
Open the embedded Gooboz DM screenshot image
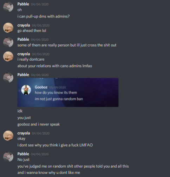click(68, 92)
